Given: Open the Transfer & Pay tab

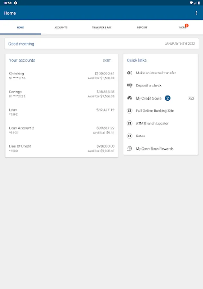Looking at the screenshot, I should click(102, 28).
